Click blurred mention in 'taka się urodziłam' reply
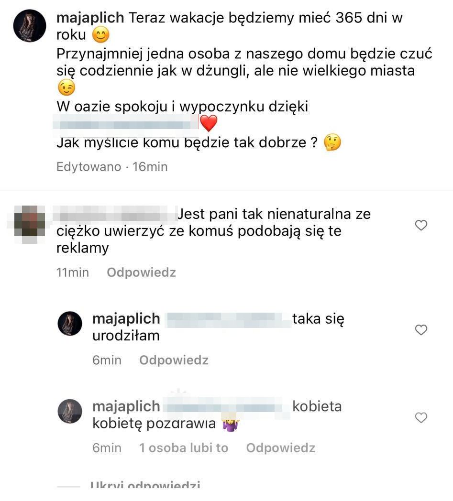Screen dimensions: 453x501 (228, 319)
